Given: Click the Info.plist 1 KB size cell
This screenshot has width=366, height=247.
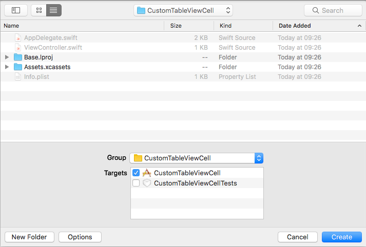Looking at the screenshot, I should pyautogui.click(x=201, y=77).
